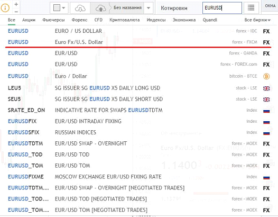Click the cloud upload save-chart icon

tap(100, 8)
